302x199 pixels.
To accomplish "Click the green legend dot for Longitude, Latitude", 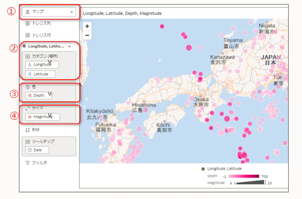I will (x=203, y=169).
